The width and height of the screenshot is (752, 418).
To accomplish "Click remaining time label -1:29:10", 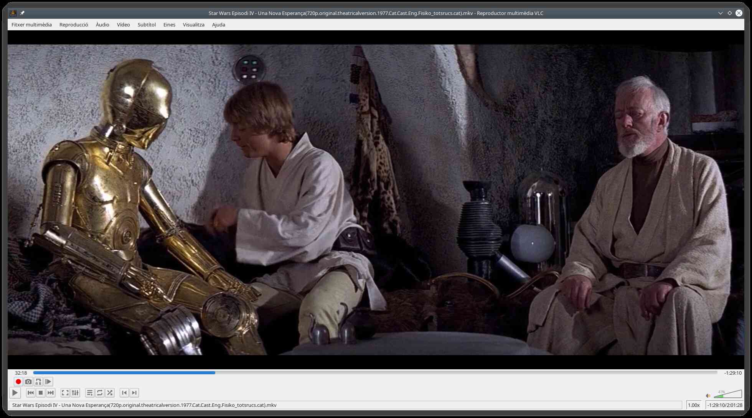I will pyautogui.click(x=732, y=373).
